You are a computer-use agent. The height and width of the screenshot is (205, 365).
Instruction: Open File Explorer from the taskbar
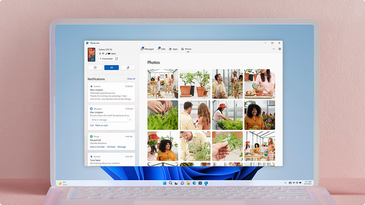tap(188, 183)
